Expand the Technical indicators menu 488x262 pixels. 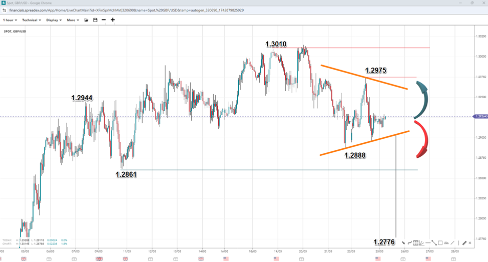pos(32,20)
